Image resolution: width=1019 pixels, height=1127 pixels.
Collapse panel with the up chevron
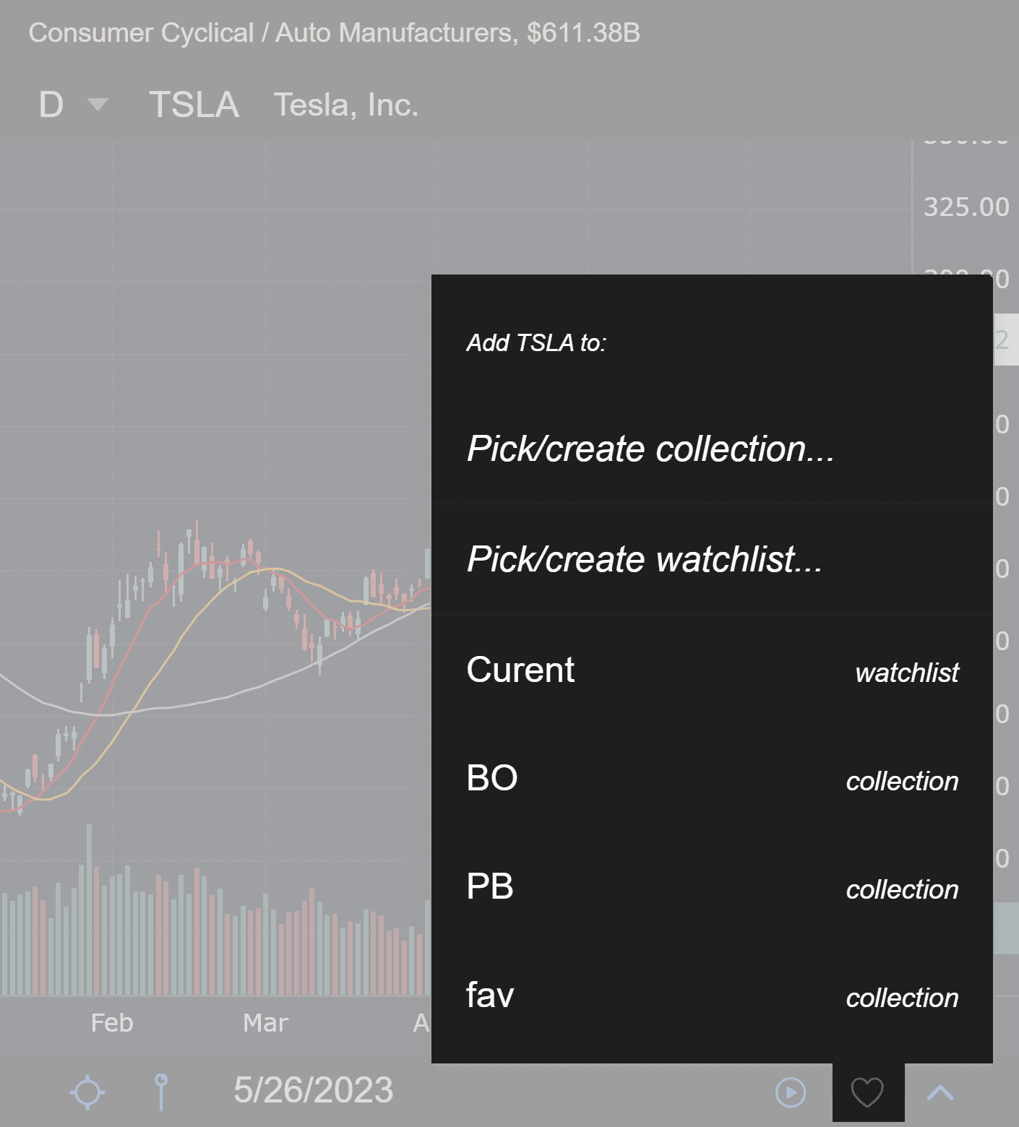[940, 1092]
